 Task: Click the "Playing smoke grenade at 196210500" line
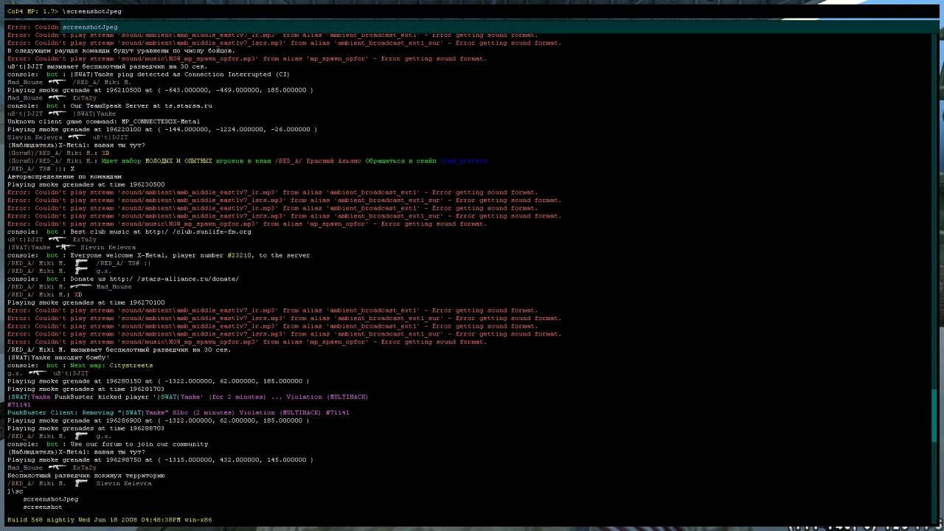click(160, 90)
